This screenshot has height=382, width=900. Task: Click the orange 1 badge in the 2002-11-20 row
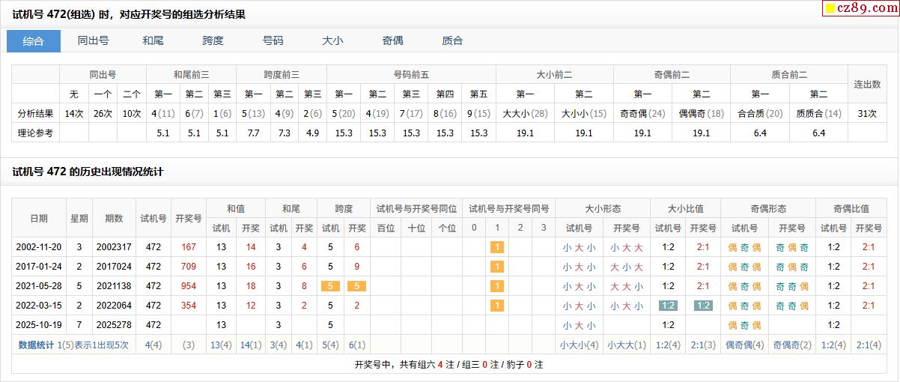[496, 247]
